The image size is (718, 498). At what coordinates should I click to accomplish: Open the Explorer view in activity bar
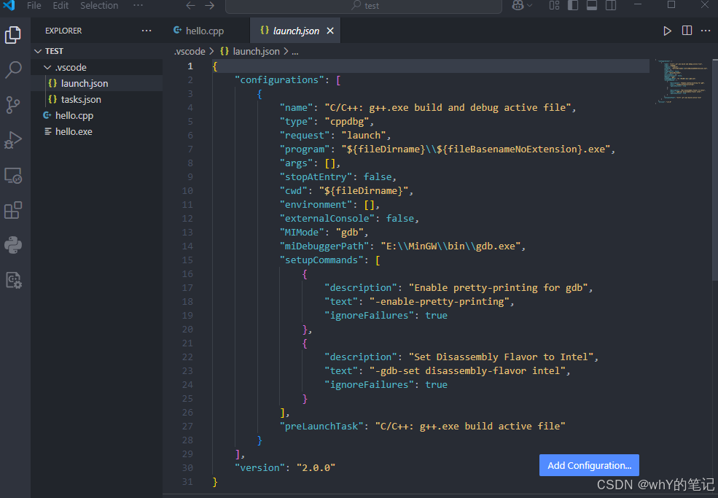13,35
